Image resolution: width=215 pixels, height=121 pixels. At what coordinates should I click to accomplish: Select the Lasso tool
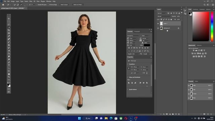9,25
